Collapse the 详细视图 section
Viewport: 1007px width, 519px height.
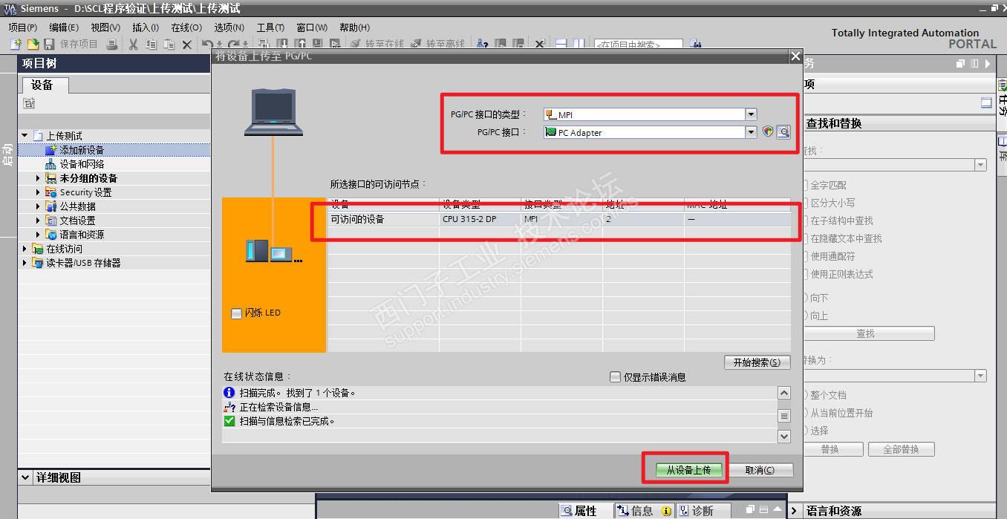coord(26,477)
